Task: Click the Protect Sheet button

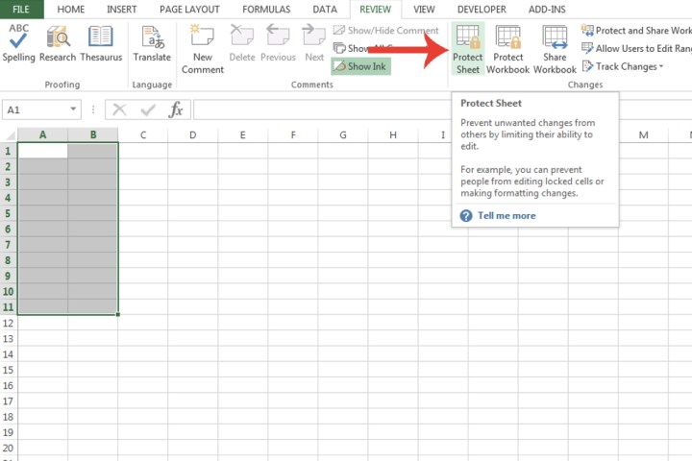Action: coord(468,48)
